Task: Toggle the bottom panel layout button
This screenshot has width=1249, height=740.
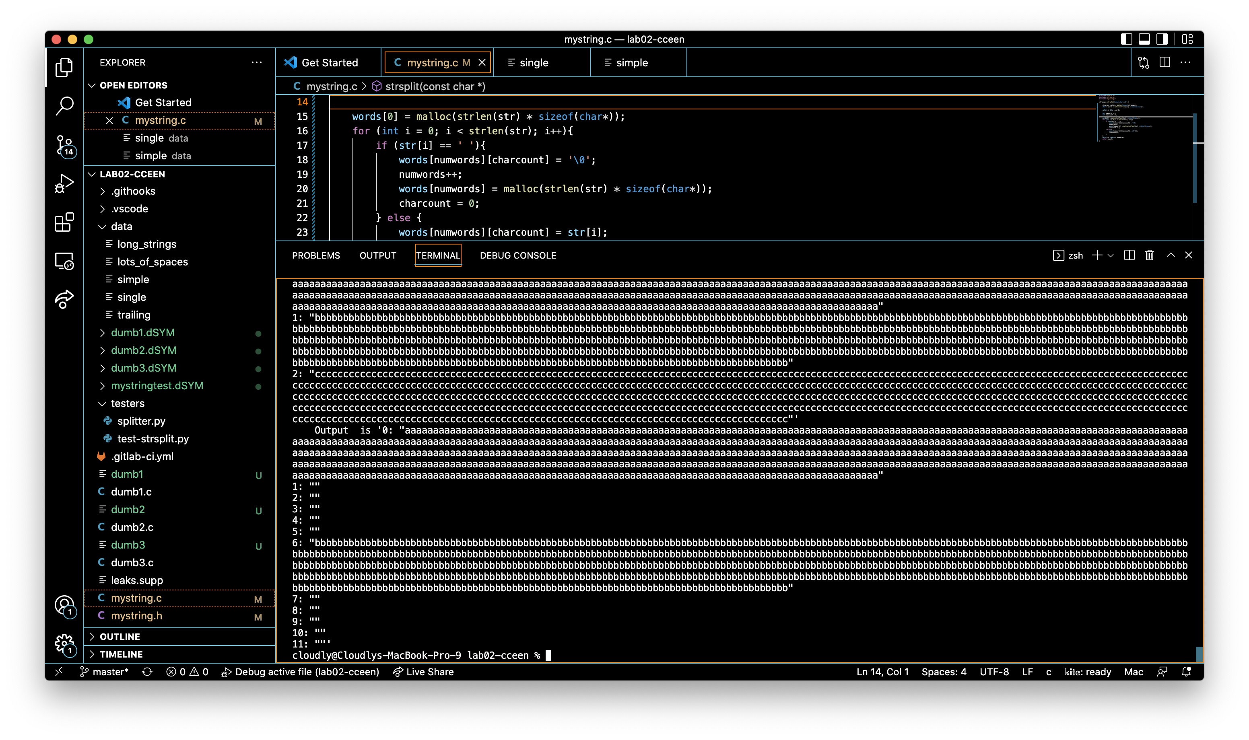Action: [x=1144, y=39]
